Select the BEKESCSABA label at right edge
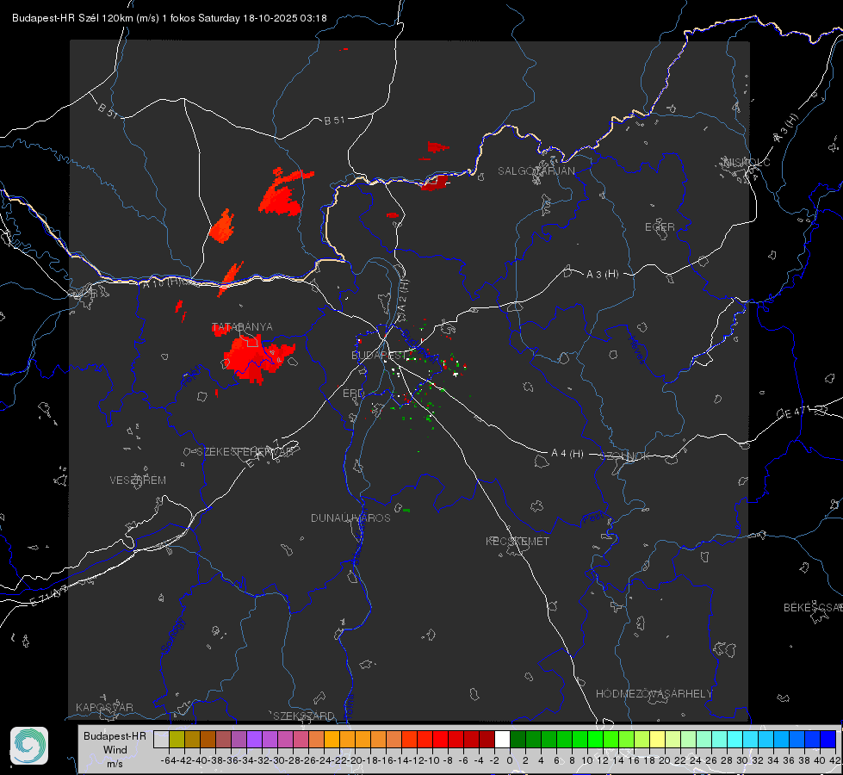843x775 pixels. pyautogui.click(x=813, y=608)
